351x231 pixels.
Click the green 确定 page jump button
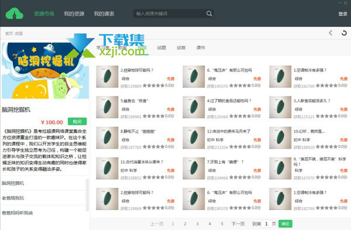click(x=285, y=223)
